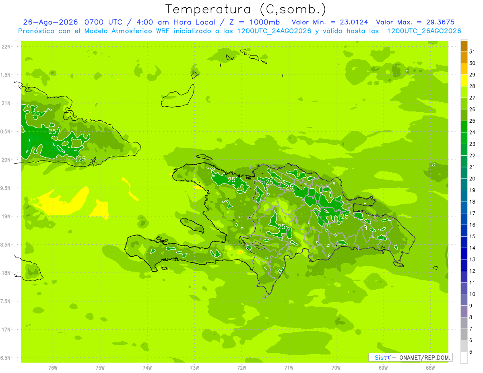Click the 'Z = 1000mb' level text
This screenshot has height=373, width=483.
[255, 22]
